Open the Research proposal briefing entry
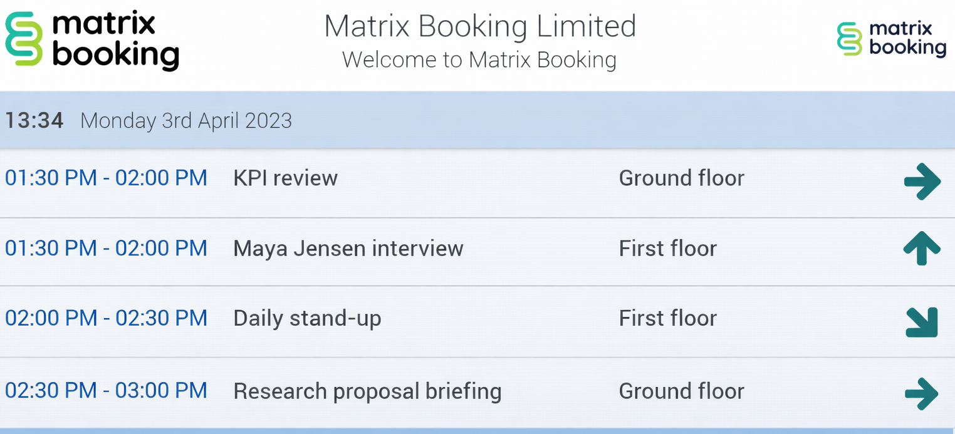Viewport: 955px width, 434px height. [367, 391]
